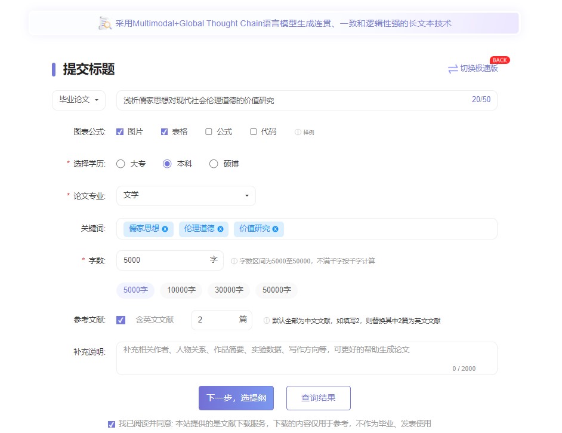This screenshot has width=562, height=433.
Task: Expand the 论文专业 文学 dropdown
Action: pyautogui.click(x=186, y=195)
